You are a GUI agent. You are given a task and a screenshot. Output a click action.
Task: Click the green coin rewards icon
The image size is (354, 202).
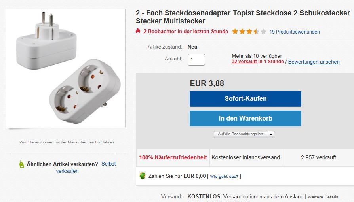pyautogui.click(x=143, y=176)
